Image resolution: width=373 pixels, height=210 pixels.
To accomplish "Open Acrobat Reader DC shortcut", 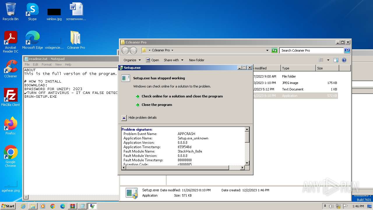I will [x=10, y=42].
